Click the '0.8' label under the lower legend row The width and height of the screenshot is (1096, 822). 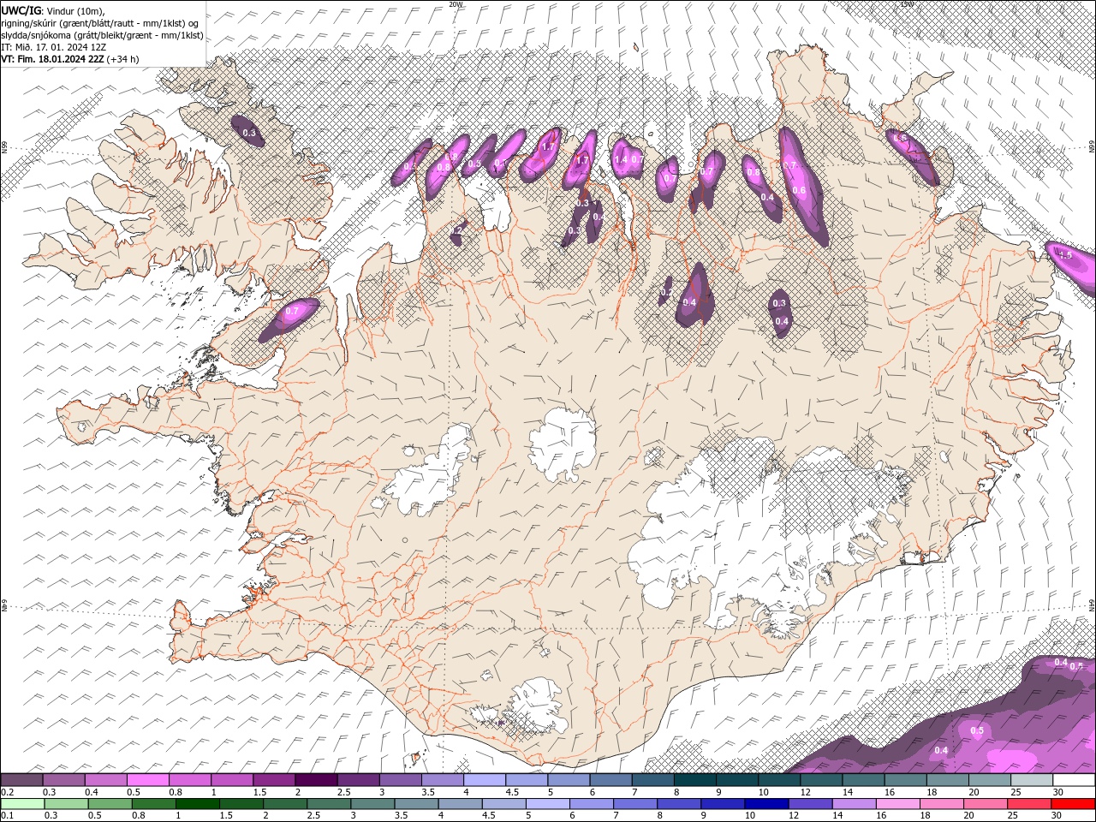click(138, 816)
